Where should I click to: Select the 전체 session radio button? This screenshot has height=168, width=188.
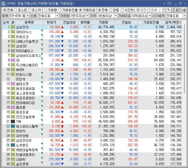tap(99, 10)
